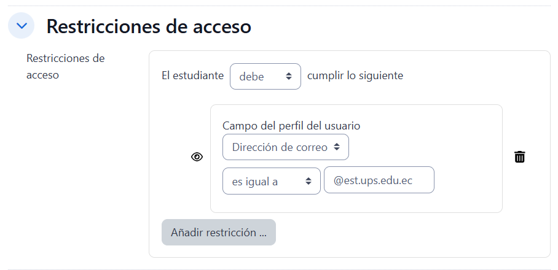This screenshot has width=558, height=270.
Task: Click the up-down arrows on the 'debe' selector
Action: tap(289, 77)
